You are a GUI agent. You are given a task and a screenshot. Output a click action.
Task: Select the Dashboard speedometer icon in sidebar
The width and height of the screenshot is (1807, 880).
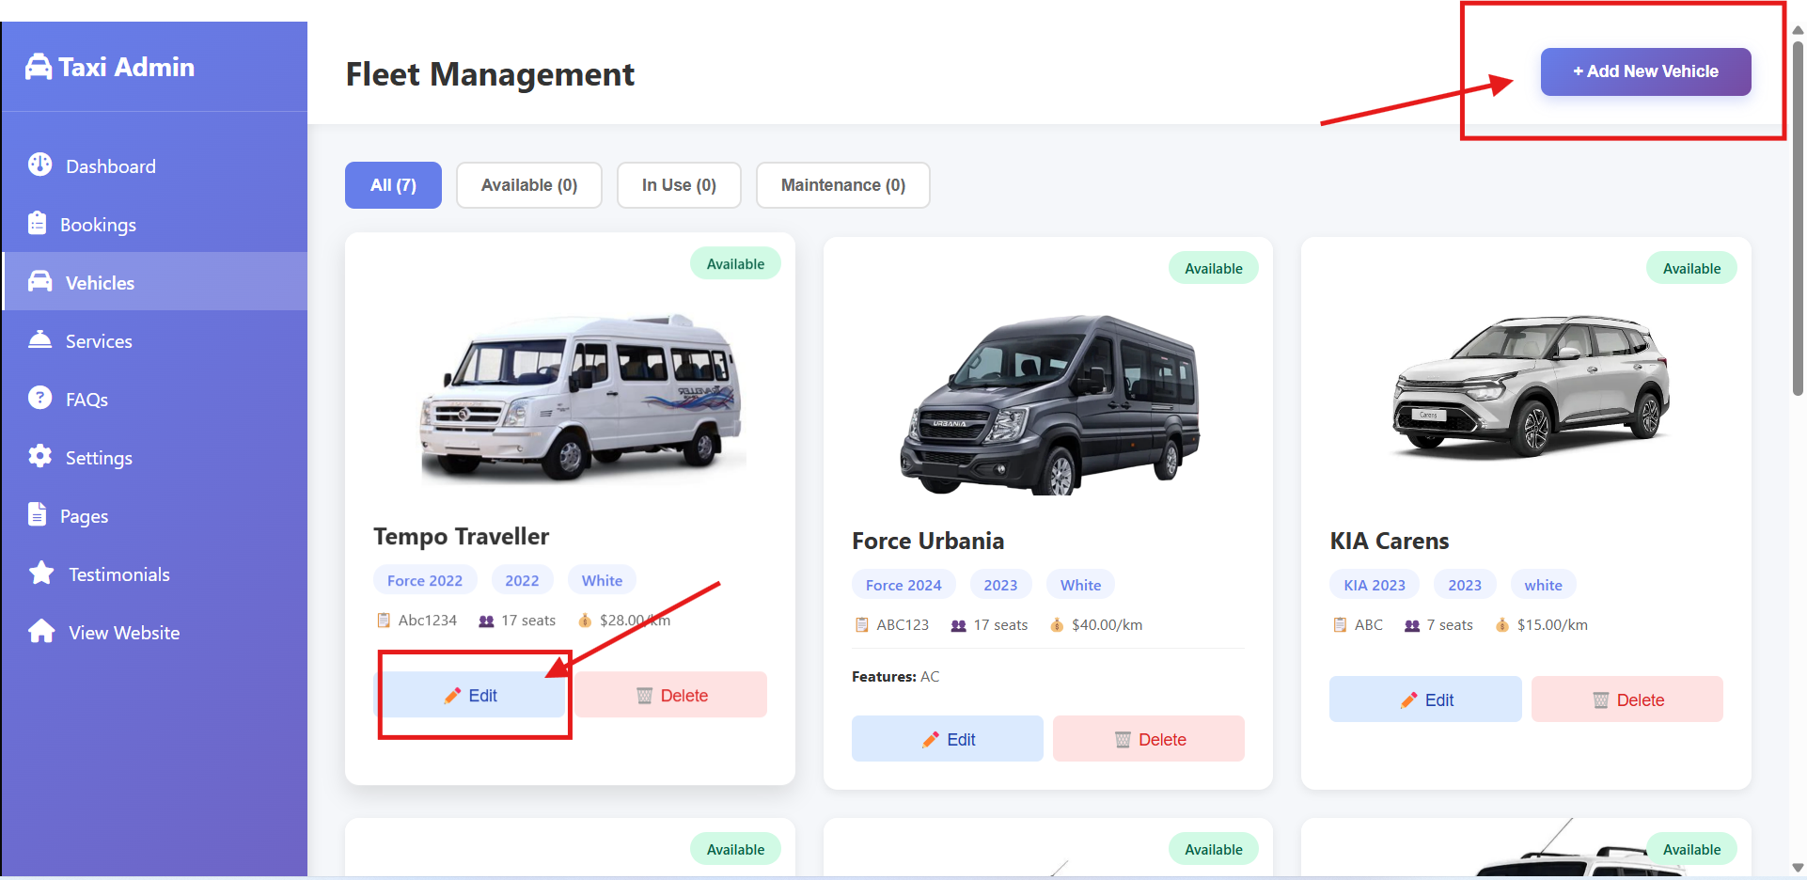[x=40, y=165]
